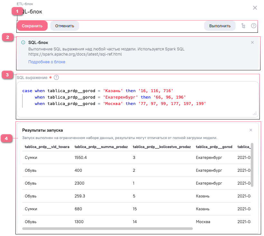
Task: Grab the SQL editor resize handle
Action: [x=255, y=113]
